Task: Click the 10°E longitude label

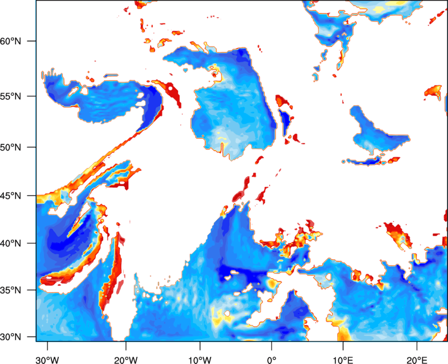Action: (343, 360)
